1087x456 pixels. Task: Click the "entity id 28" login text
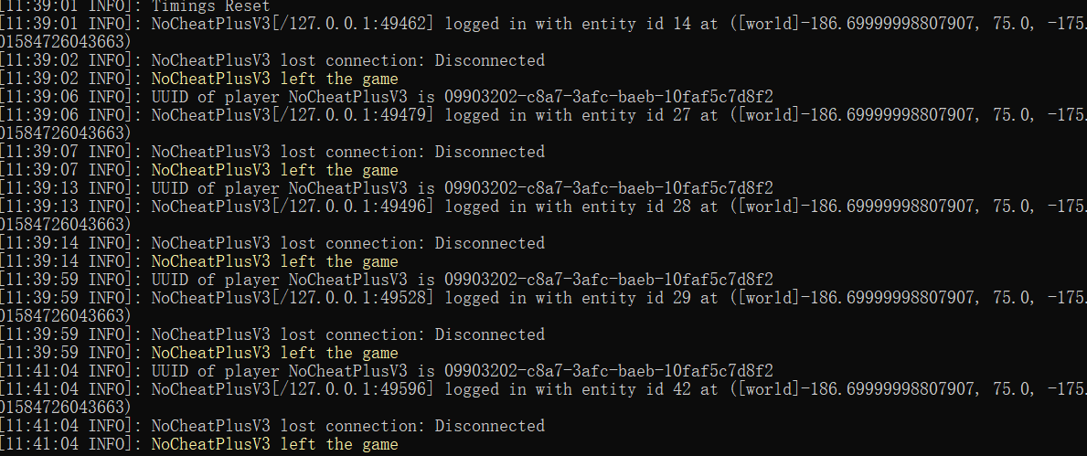point(639,207)
